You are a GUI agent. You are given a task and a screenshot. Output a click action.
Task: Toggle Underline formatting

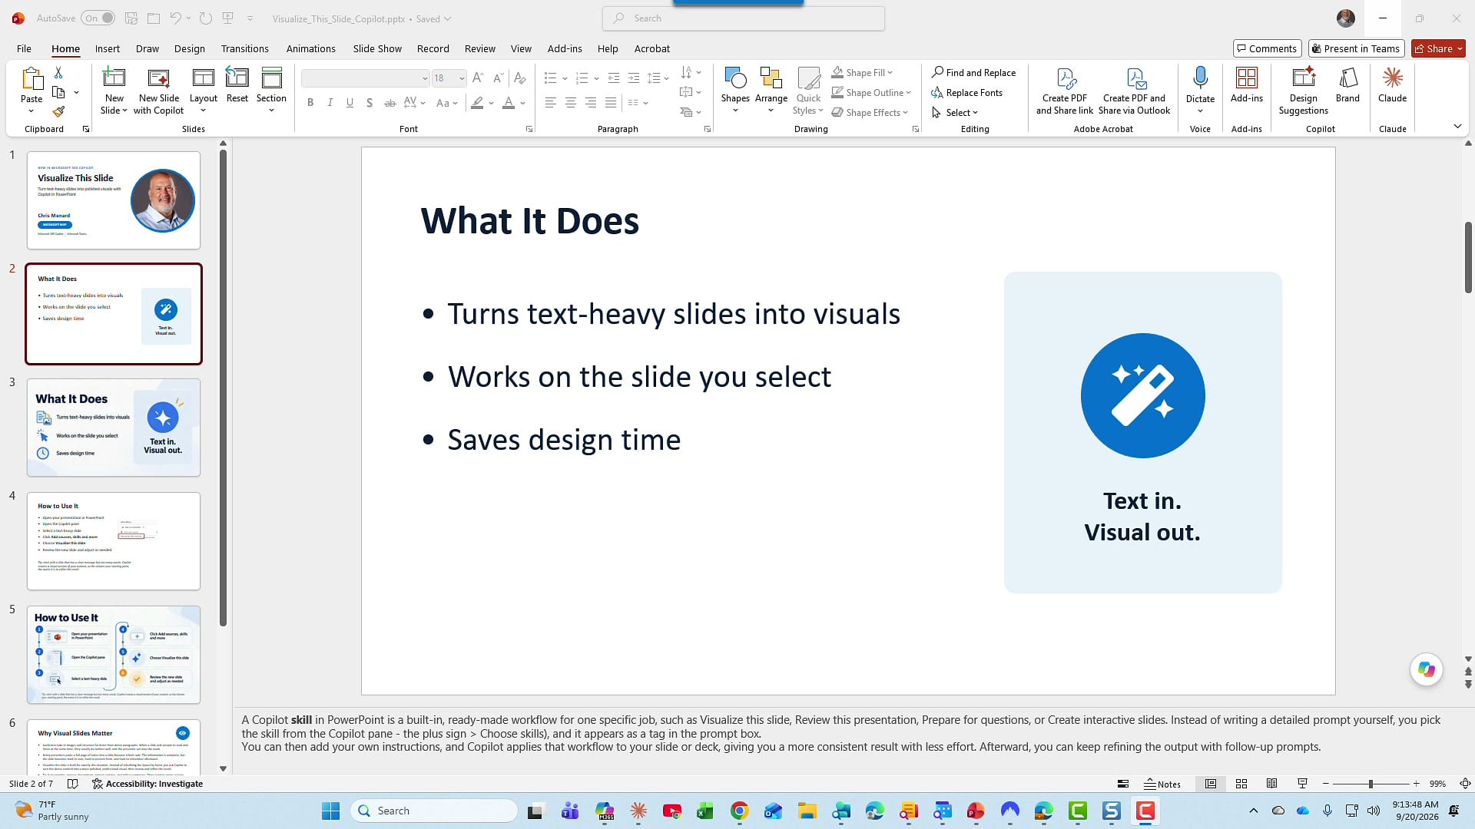coord(350,103)
